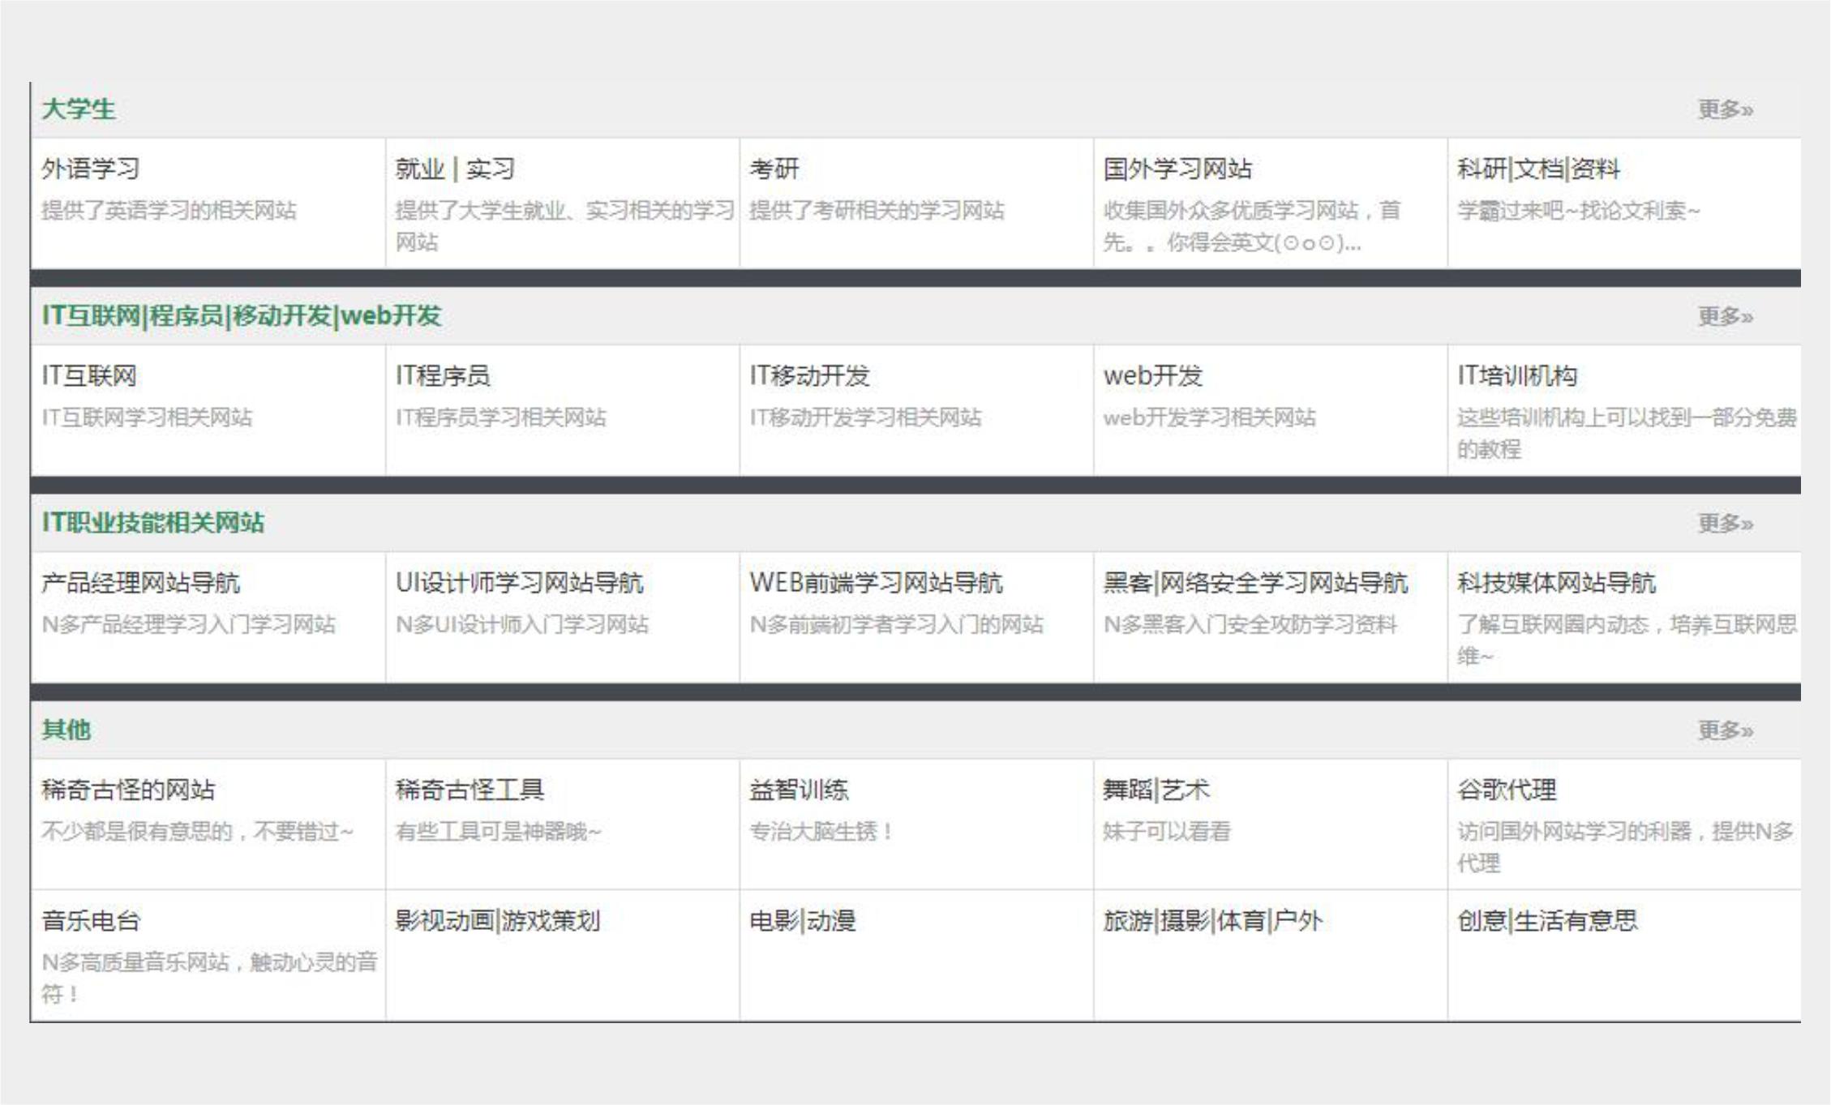Open 科研|文档|资料 resources
Image resolution: width=1831 pixels, height=1105 pixels.
1537,169
